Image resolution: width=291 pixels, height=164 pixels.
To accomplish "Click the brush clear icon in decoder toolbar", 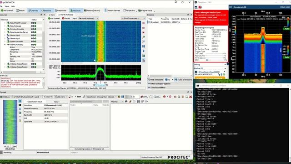I will (x=130, y=101).
